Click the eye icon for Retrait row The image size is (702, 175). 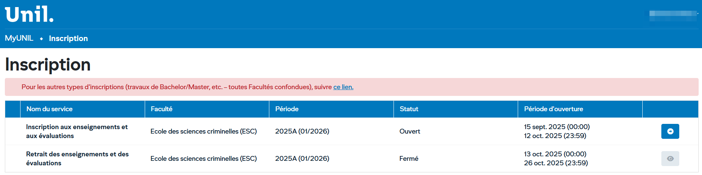coord(670,159)
